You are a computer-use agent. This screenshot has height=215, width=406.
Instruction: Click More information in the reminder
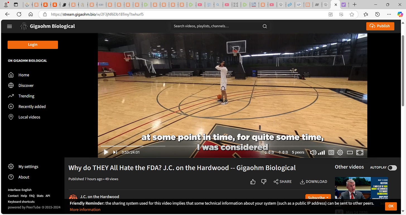(85, 210)
